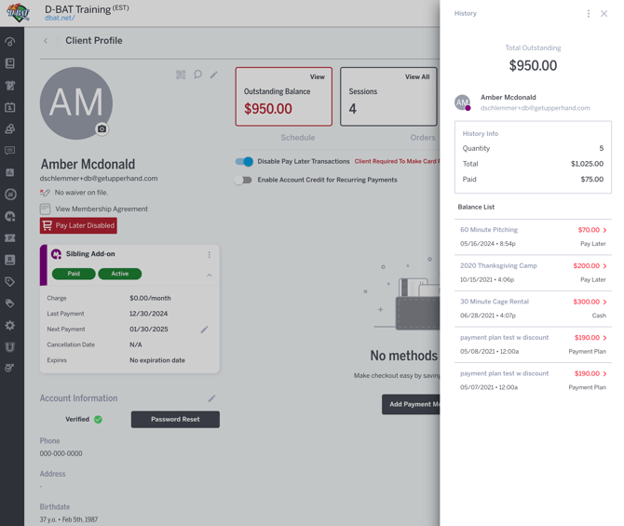Open the chat bubble icon near avatar

(x=197, y=74)
